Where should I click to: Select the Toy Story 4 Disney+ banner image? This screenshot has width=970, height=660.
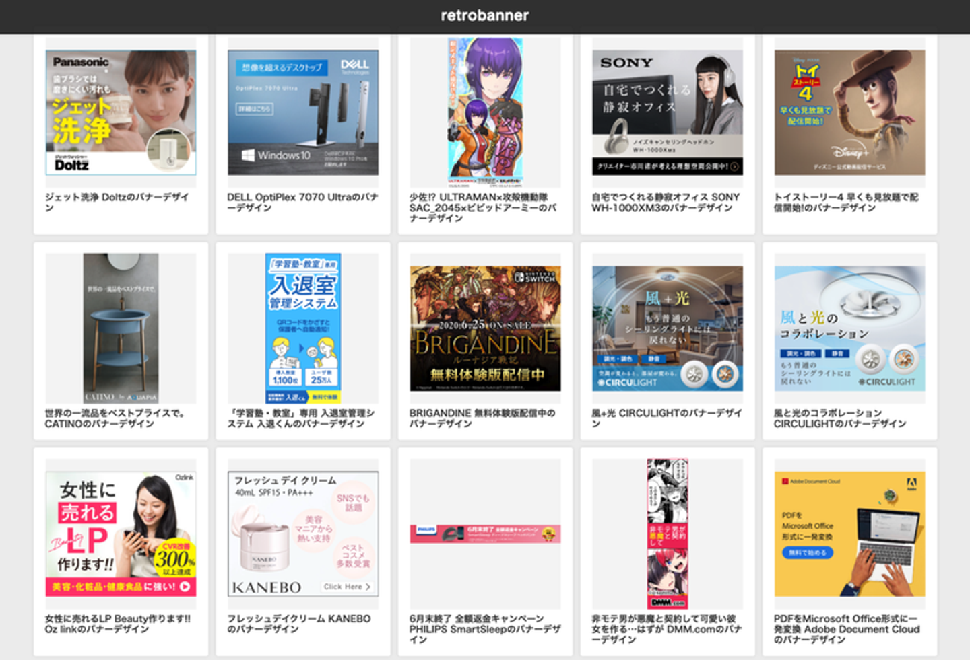point(849,112)
